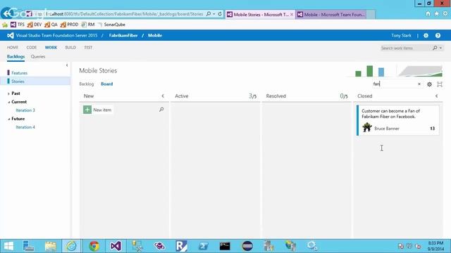Open Iteration 3
Image resolution: width=451 pixels, height=253 pixels.
25,110
